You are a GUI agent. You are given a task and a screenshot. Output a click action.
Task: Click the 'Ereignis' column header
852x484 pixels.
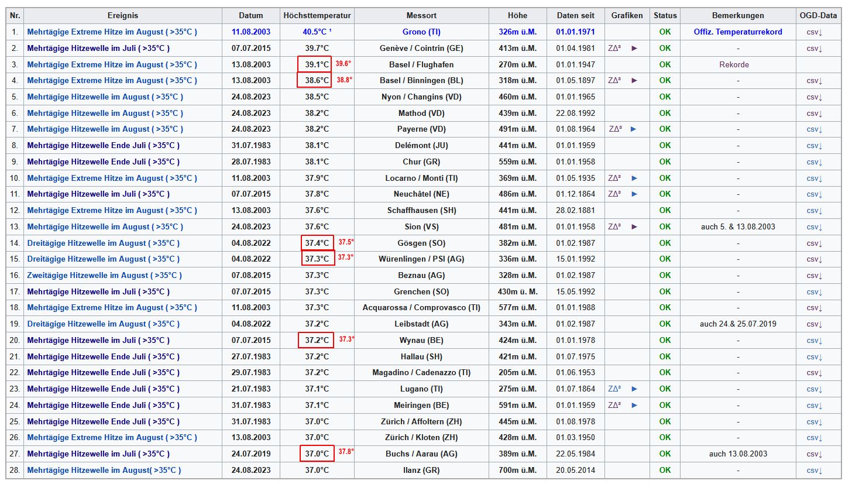(123, 15)
